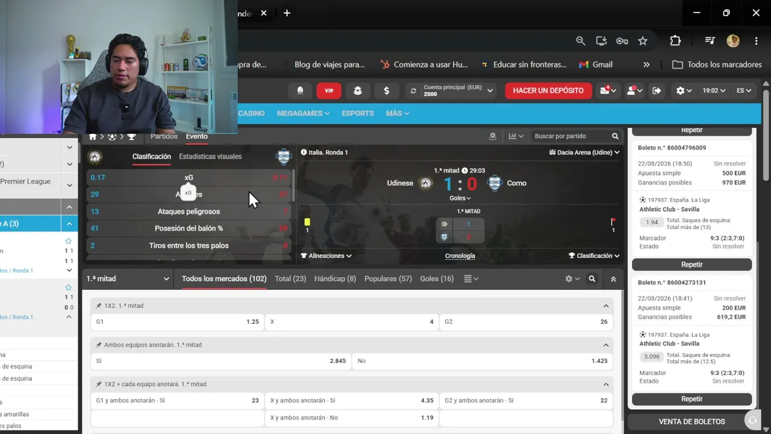Pin the Ambos equipos anotarán market
The width and height of the screenshot is (771, 434).
(99, 345)
